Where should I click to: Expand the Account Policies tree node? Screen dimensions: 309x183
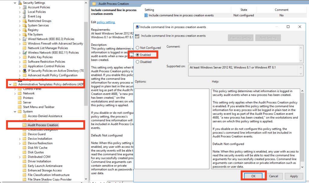tap(20, 7)
